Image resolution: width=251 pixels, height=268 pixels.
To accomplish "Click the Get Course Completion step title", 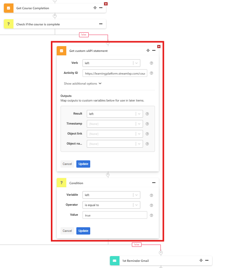I will pyautogui.click(x=32, y=8).
